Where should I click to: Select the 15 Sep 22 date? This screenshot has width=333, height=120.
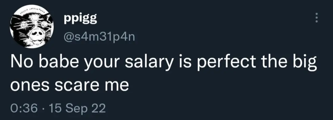coord(77,109)
